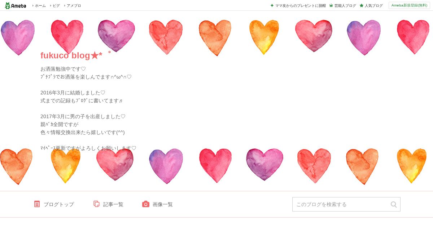Open the ホーム link in the top bar

pyautogui.click(x=40, y=5)
